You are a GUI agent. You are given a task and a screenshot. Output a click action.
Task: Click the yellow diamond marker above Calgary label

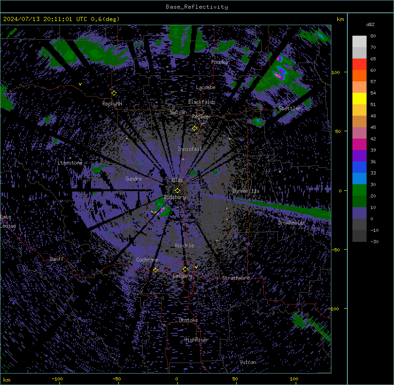point(185,269)
